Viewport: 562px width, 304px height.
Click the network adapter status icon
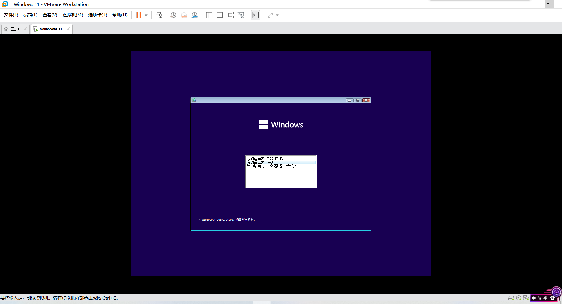[526, 298]
